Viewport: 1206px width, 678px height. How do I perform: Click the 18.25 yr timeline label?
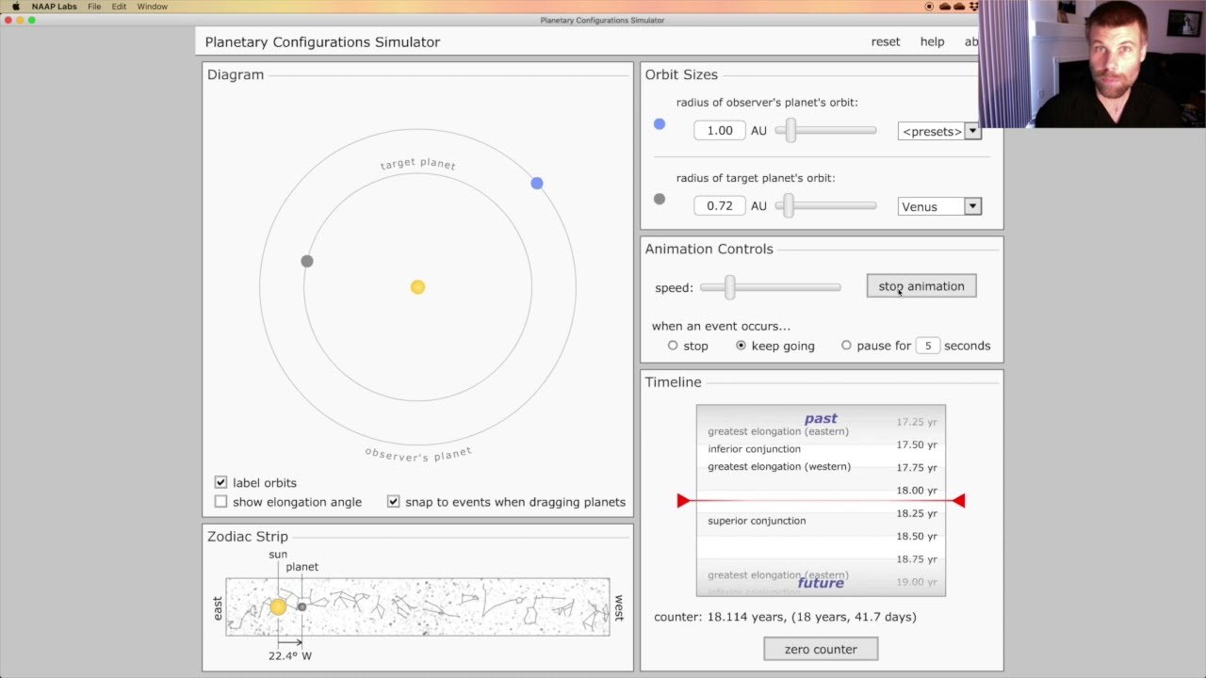pos(917,513)
